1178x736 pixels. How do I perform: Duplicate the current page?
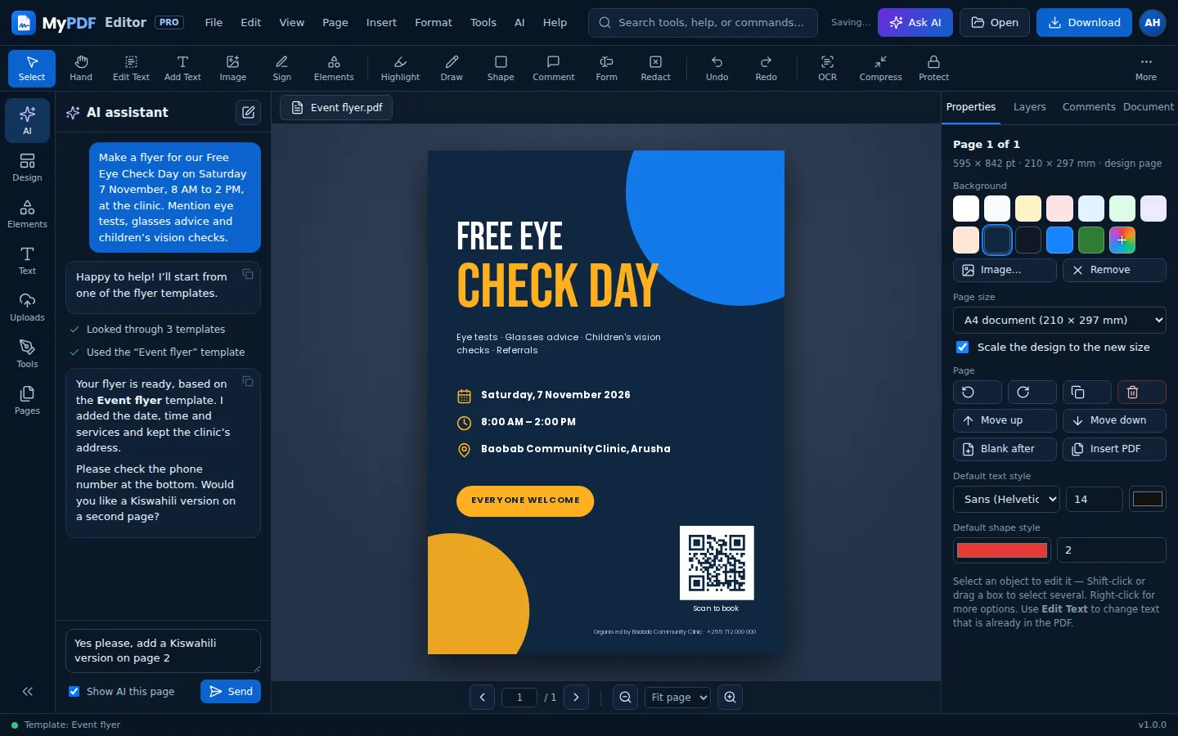tap(1086, 393)
